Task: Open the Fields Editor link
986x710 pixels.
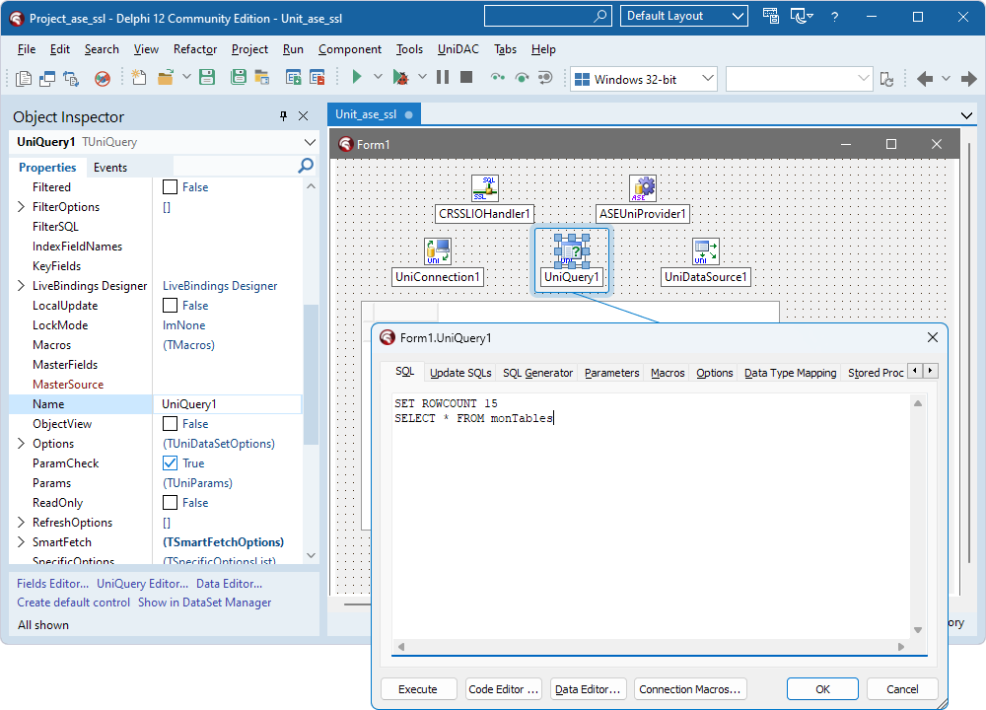Action: 51,583
